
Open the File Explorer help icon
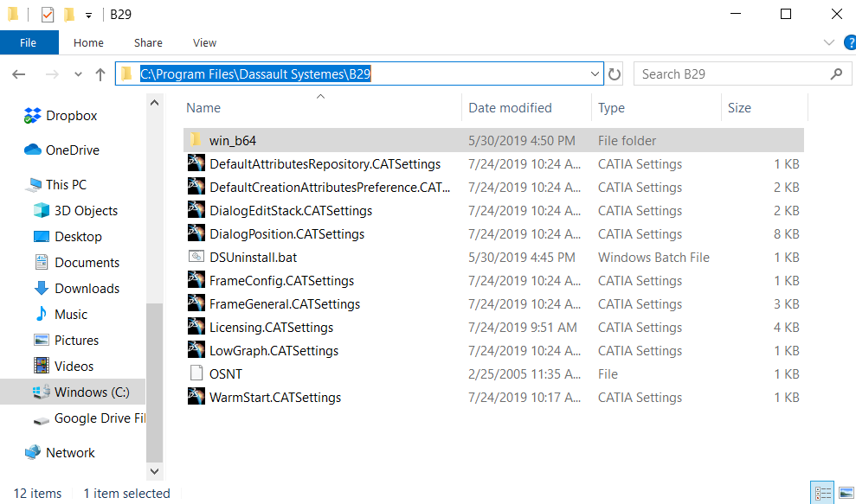click(x=850, y=42)
